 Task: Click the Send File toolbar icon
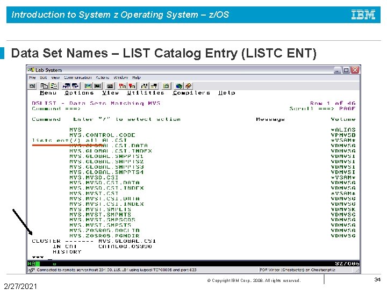click(66, 86)
